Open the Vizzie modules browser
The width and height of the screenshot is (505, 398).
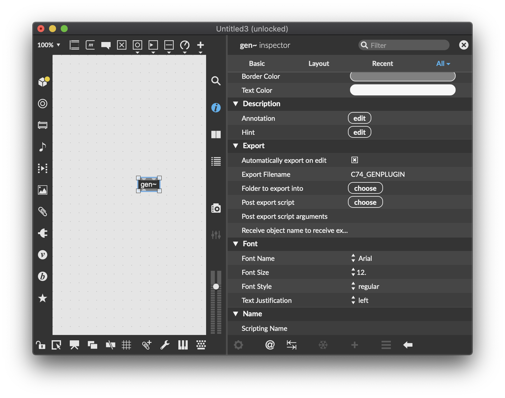[x=43, y=255]
